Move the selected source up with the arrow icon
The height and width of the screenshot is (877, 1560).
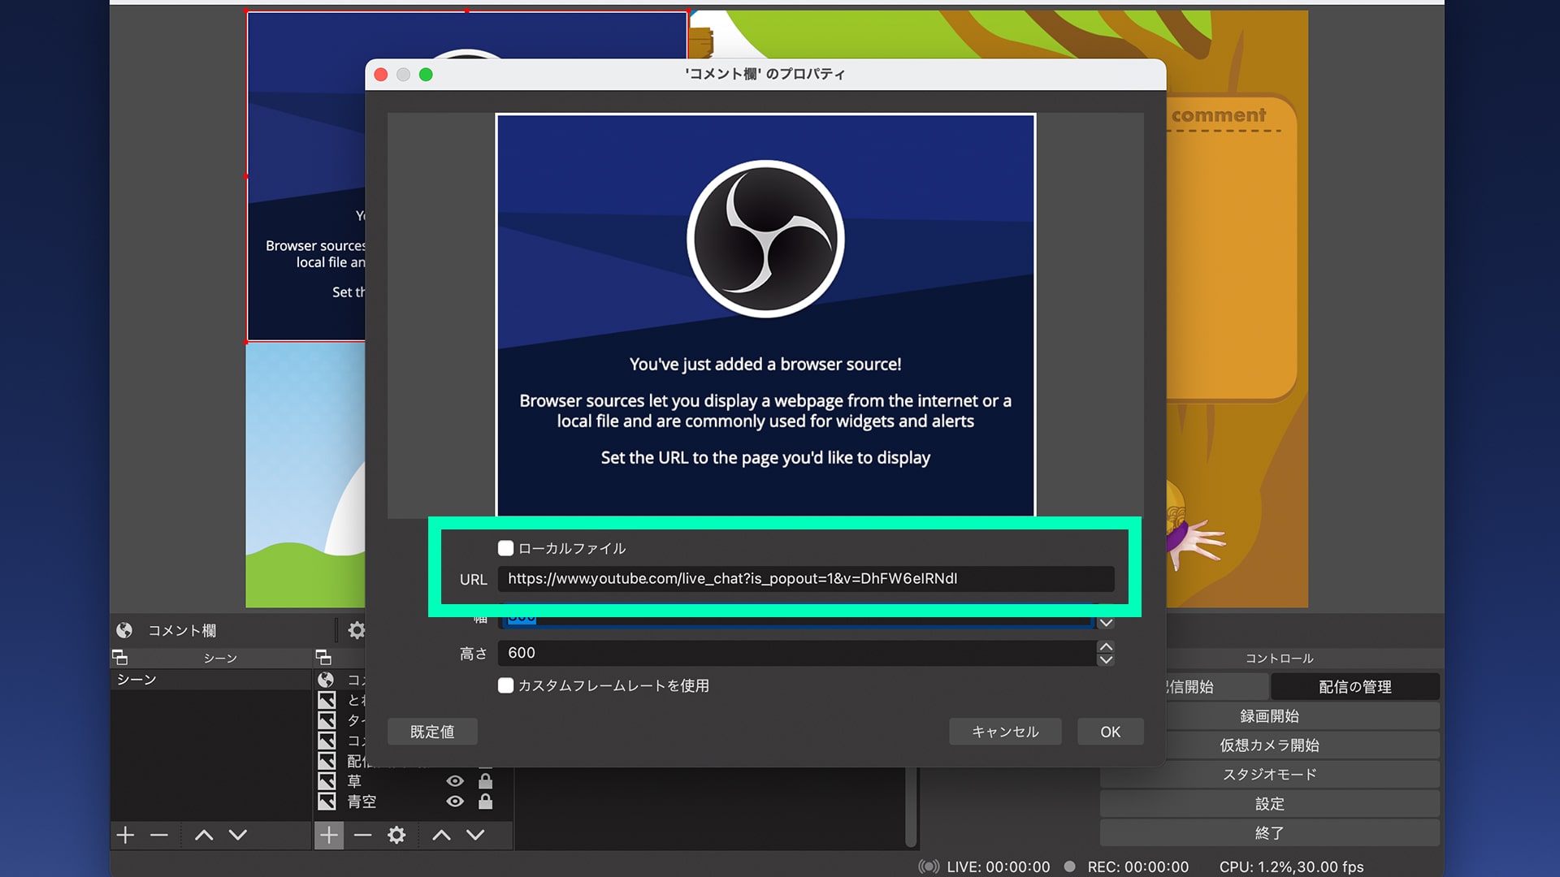[441, 835]
